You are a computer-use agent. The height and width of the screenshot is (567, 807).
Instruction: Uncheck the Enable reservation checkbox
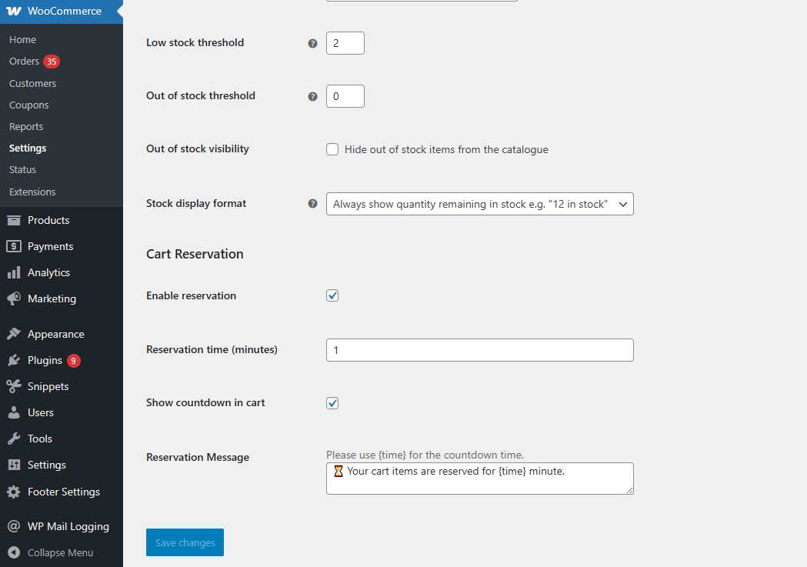pos(332,295)
